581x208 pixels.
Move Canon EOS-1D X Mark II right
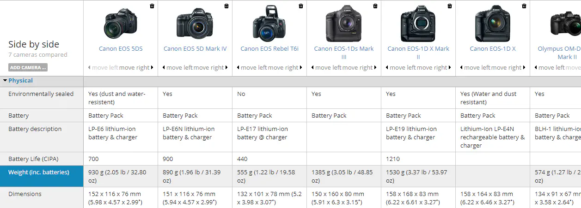(x=434, y=68)
